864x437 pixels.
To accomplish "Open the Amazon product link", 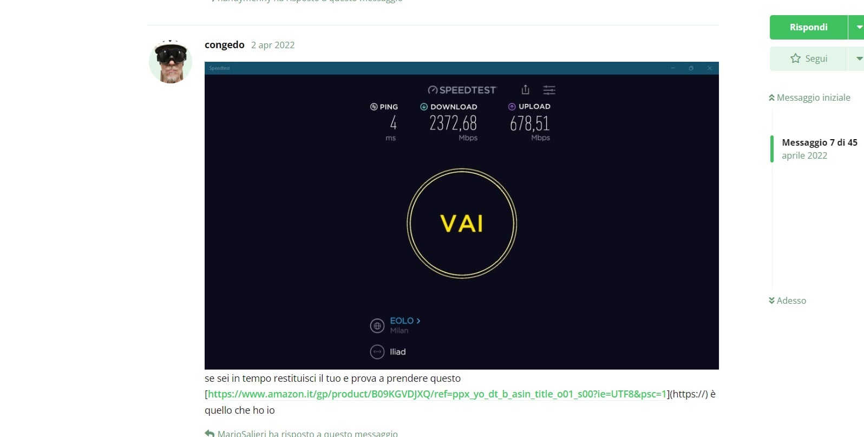I will (x=437, y=394).
